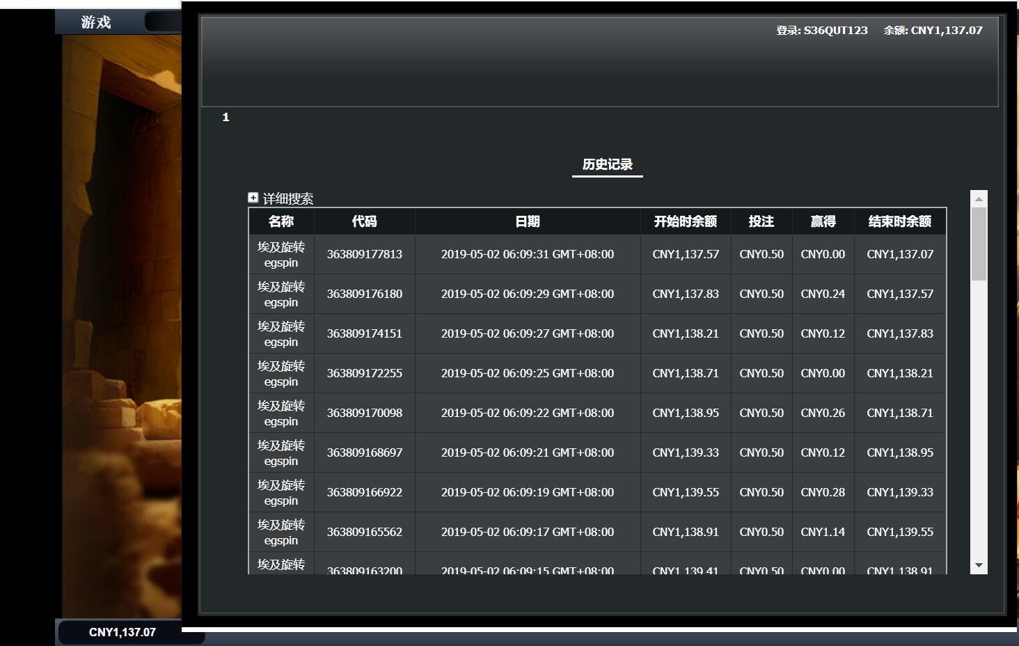Image resolution: width=1019 pixels, height=646 pixels.
Task: Click the win amount CNY0.28
Action: coord(823,492)
